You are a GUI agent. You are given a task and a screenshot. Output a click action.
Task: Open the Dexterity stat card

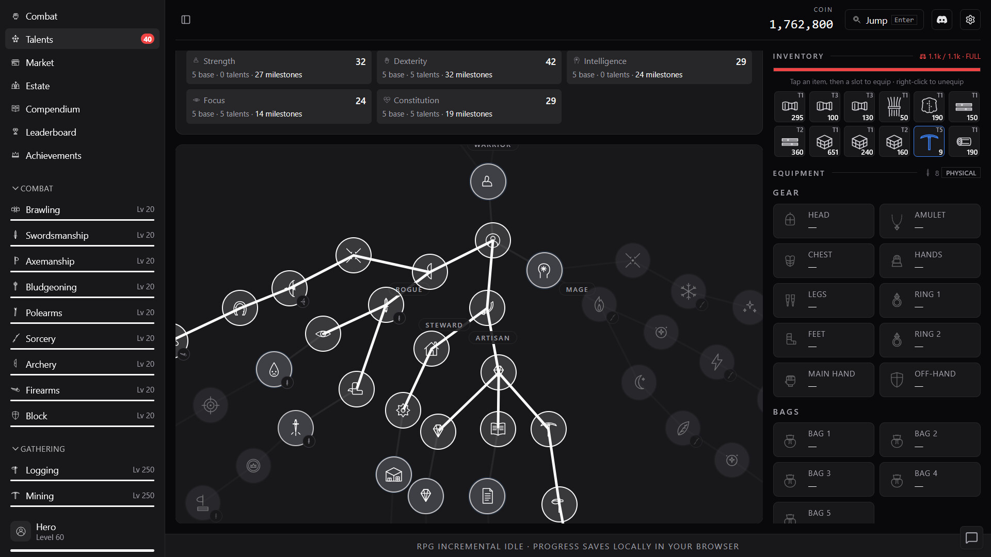(469, 68)
